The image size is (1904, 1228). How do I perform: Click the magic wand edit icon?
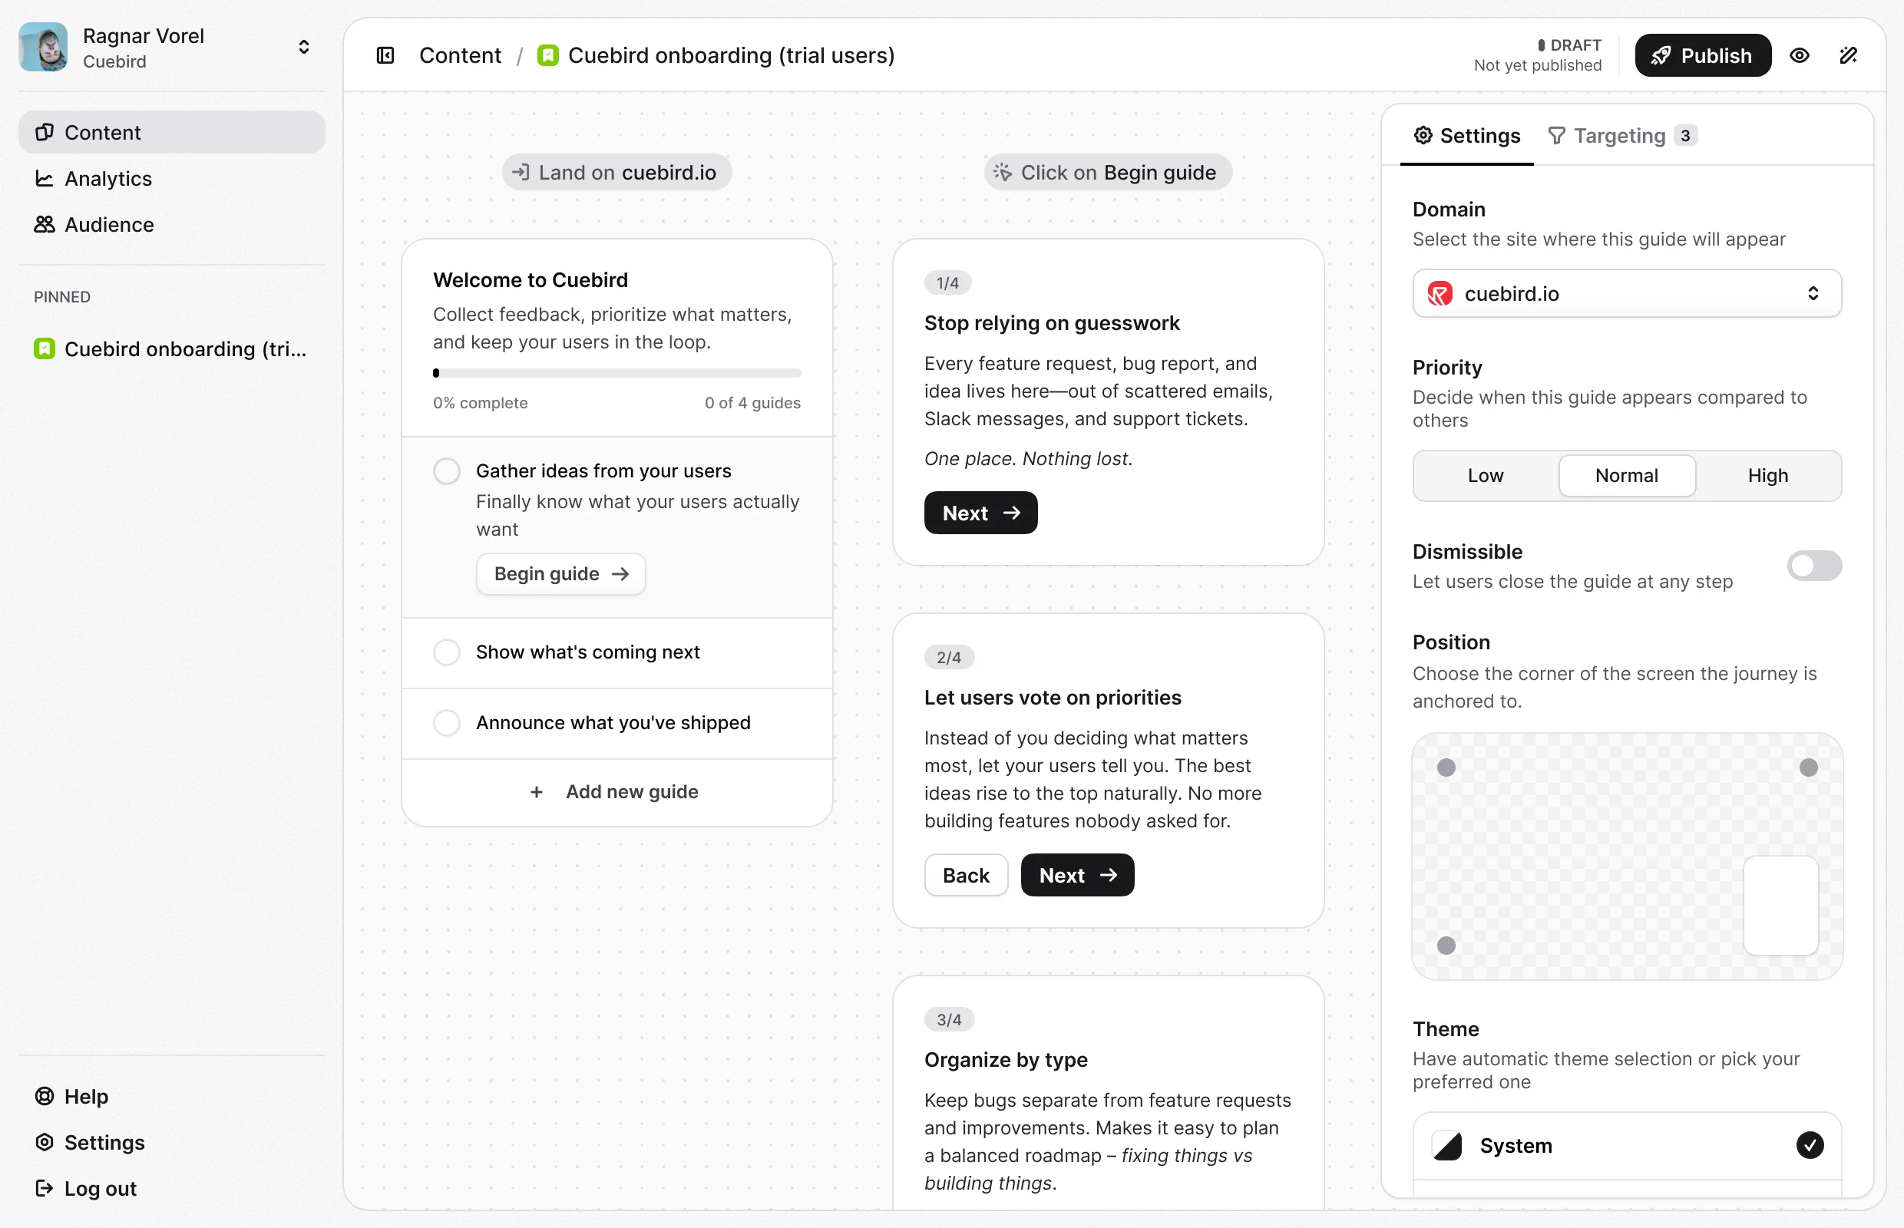(x=1848, y=55)
